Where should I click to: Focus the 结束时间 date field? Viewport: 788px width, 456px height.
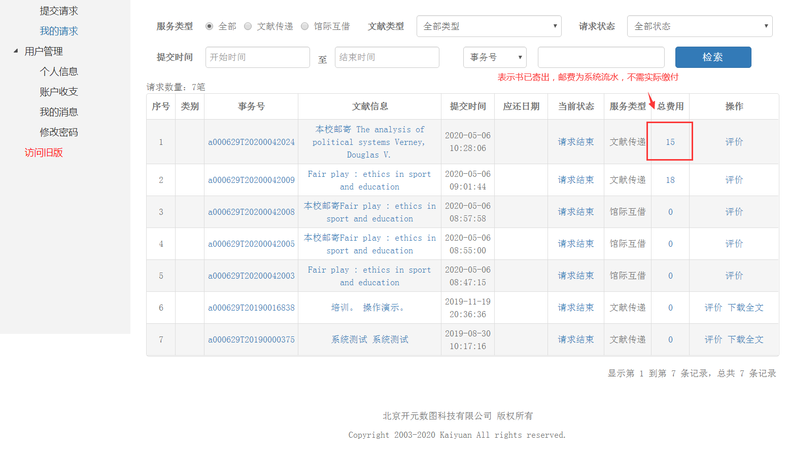click(387, 57)
